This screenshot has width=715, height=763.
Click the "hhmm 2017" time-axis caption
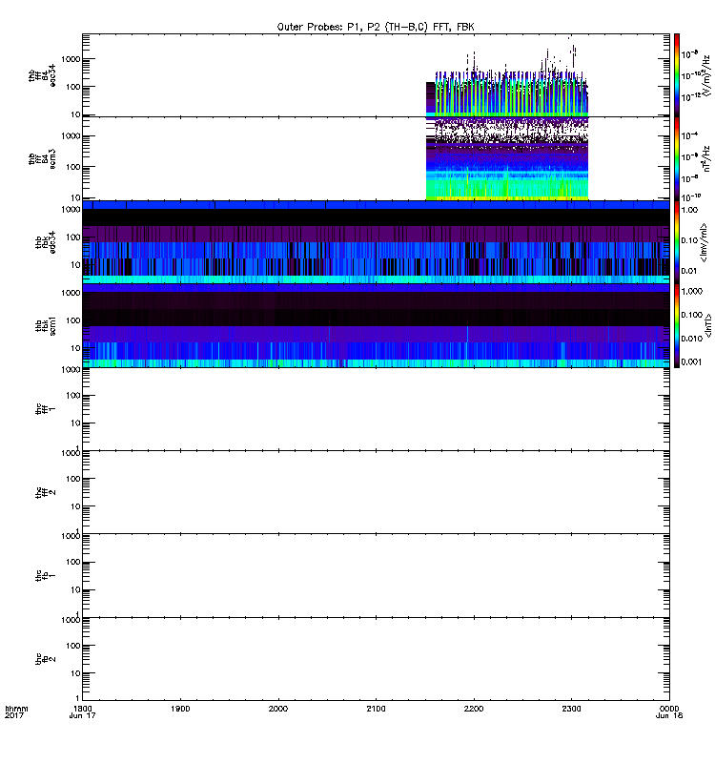[x=16, y=711]
